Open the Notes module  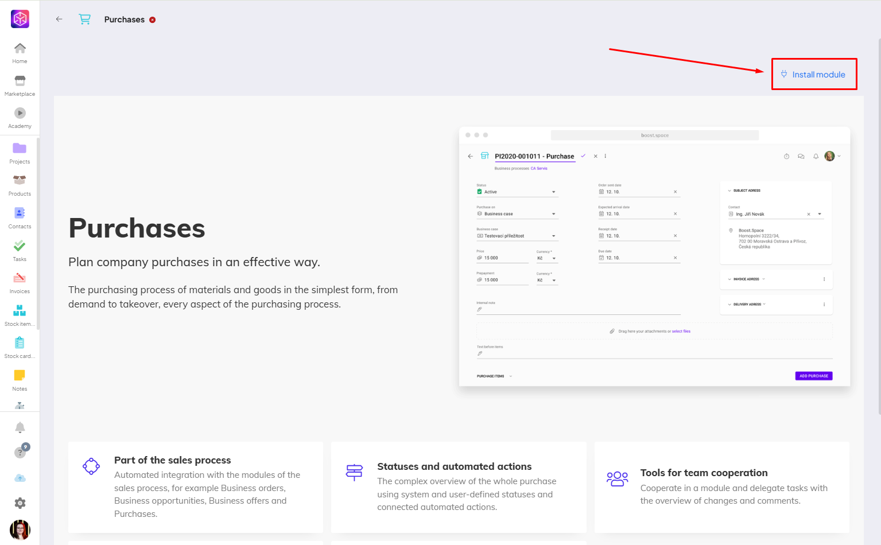point(20,380)
